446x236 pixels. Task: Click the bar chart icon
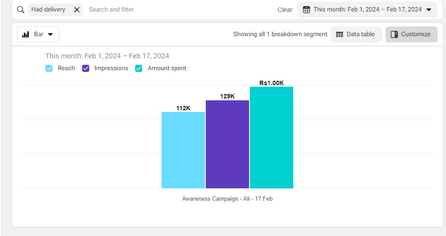click(26, 34)
